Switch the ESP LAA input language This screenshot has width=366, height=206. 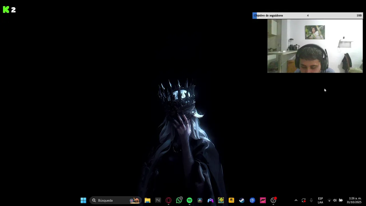(320, 200)
